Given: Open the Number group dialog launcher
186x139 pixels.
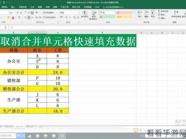Looking at the screenshot, I should [x=79, y=22].
